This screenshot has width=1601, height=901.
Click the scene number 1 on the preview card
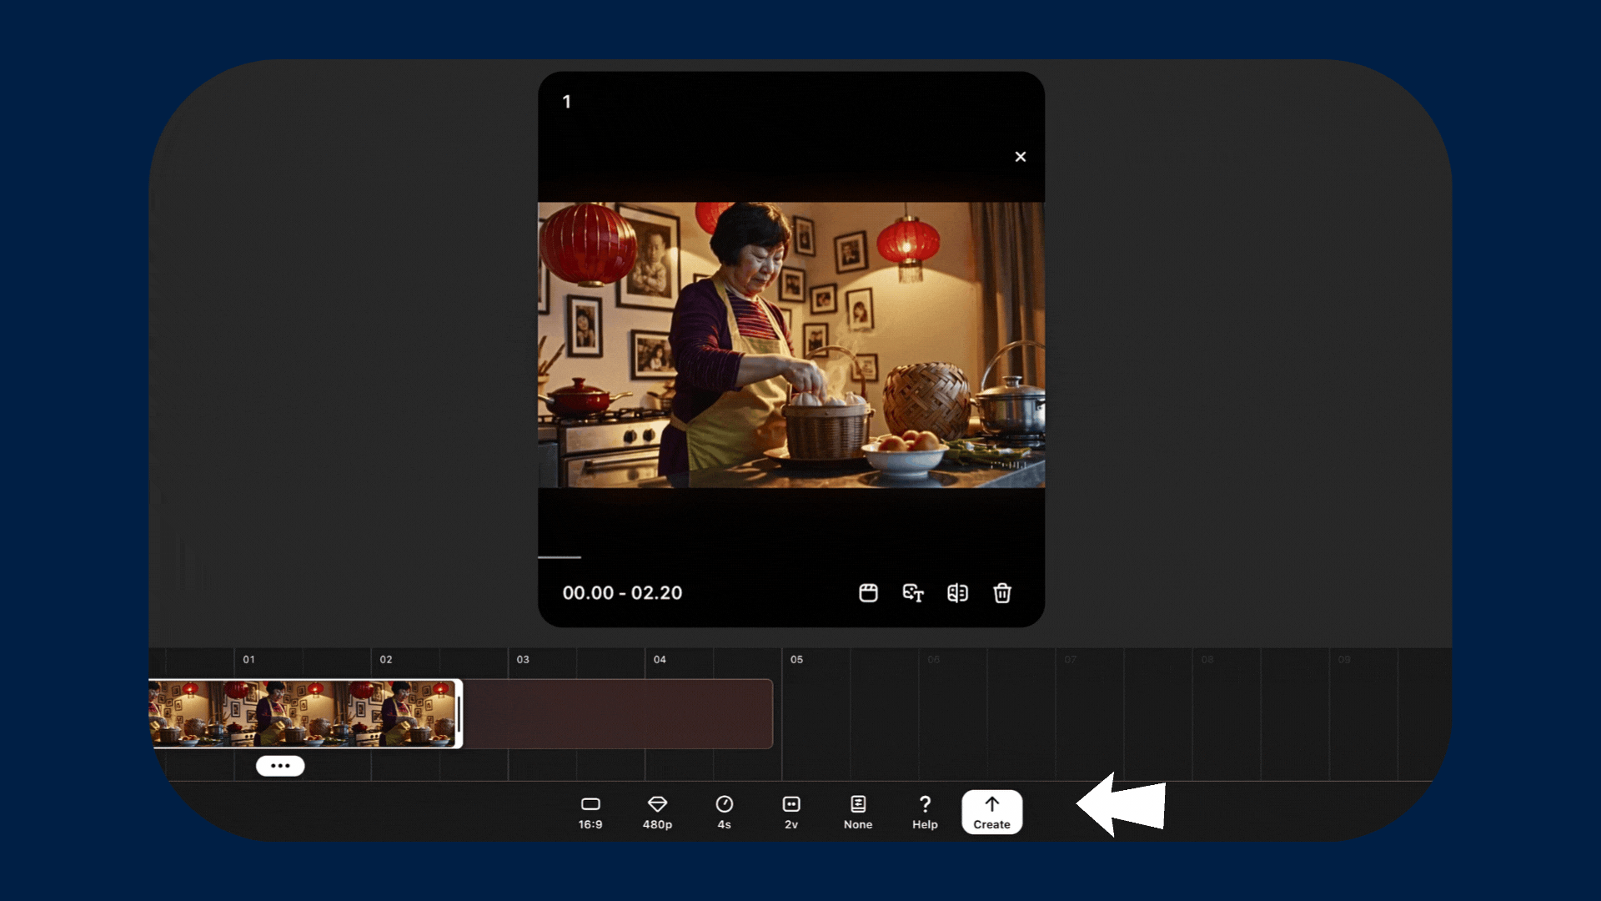point(566,102)
